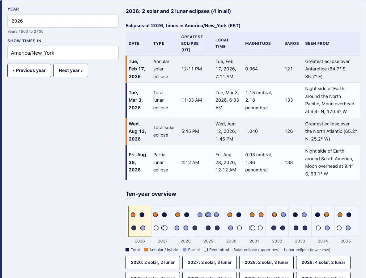Click the 2033 partial solar eclipse dot
This screenshot has height=278, width=366.
tap(304, 215)
